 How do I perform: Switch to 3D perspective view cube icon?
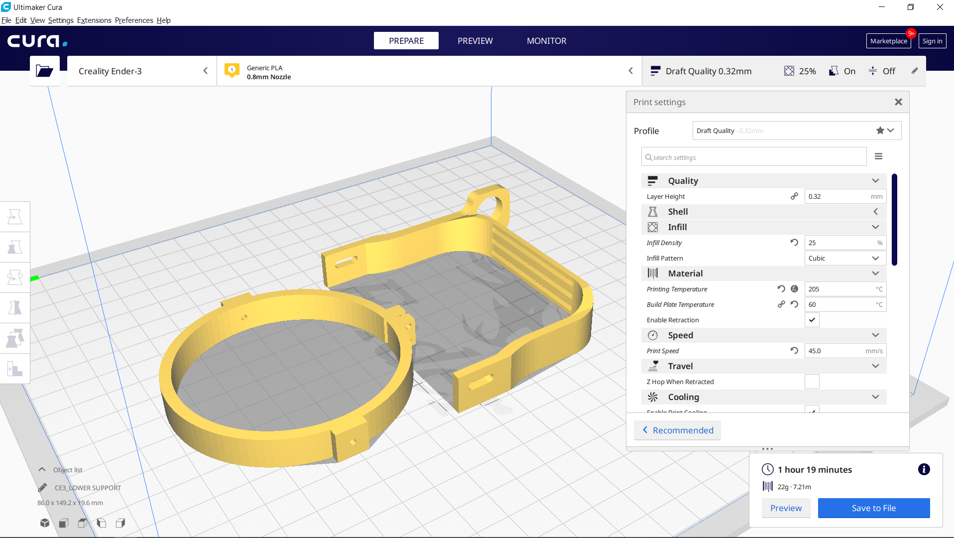tap(45, 523)
